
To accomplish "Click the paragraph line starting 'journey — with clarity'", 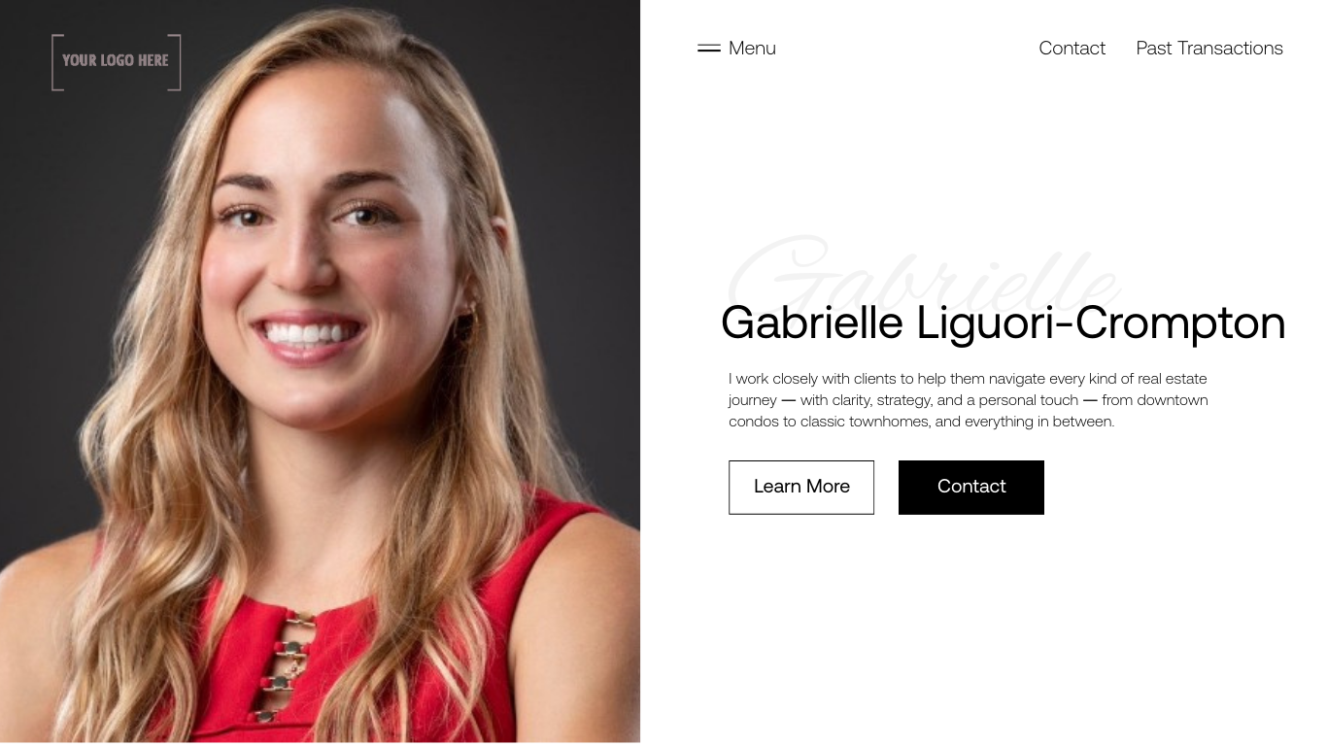I will 969,400.
